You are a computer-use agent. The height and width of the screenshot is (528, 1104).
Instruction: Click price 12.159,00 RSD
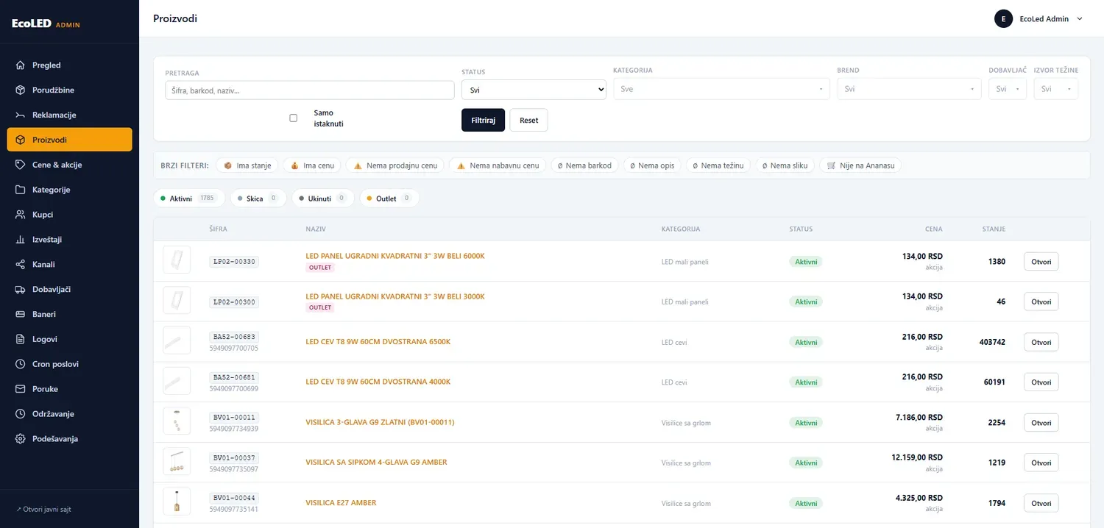coord(917,457)
